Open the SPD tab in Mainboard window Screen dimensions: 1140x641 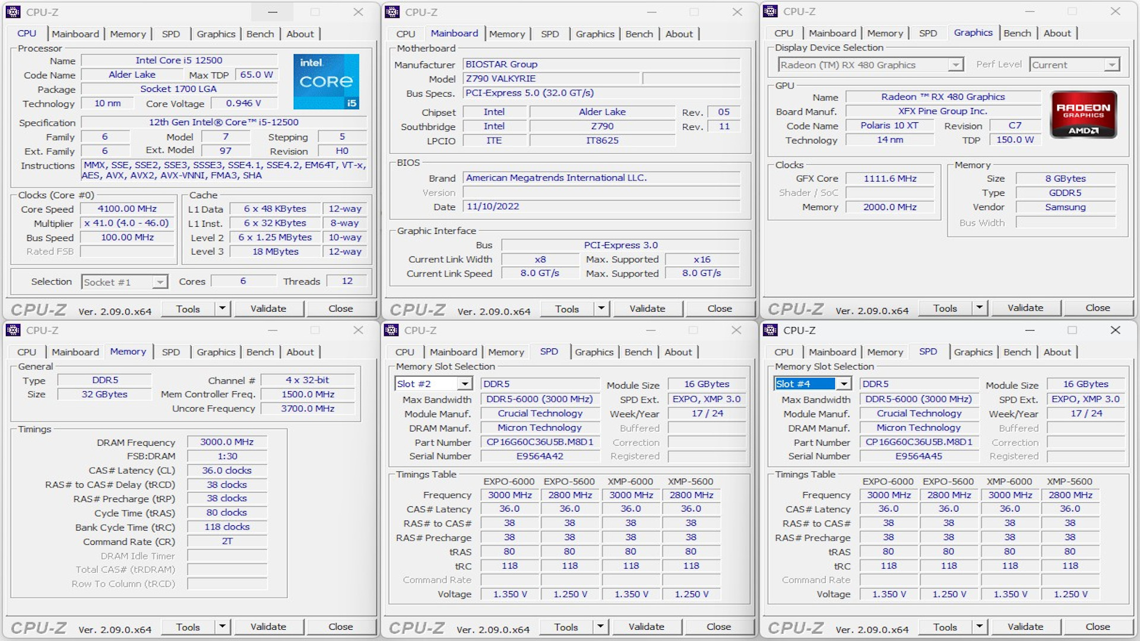click(x=550, y=34)
